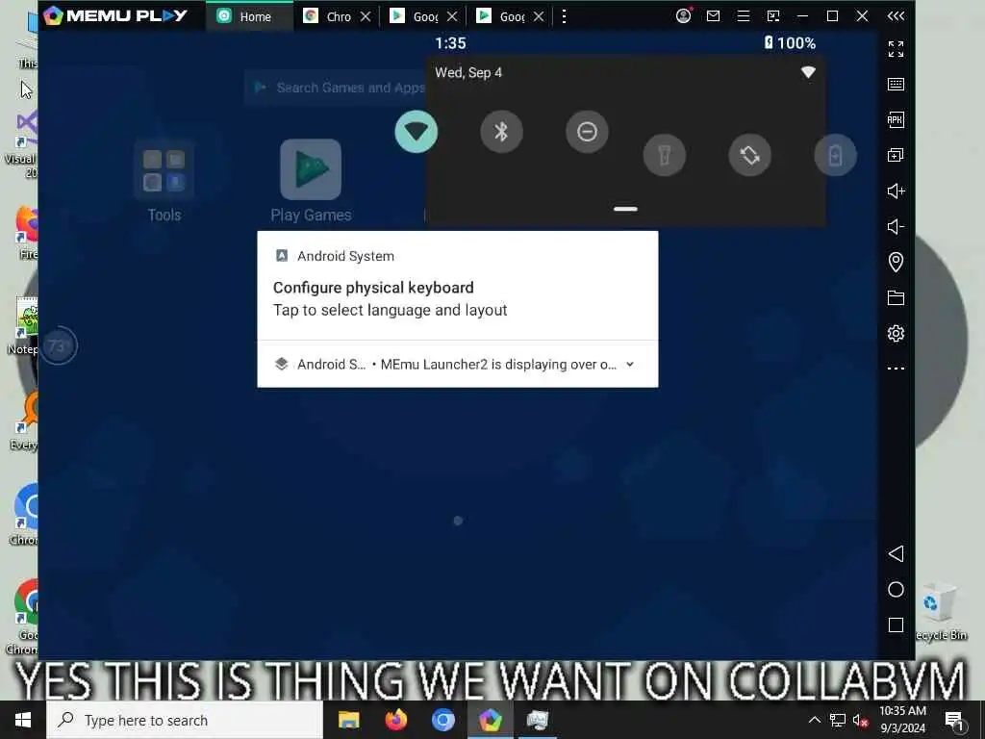The width and height of the screenshot is (985, 739).
Task: Click the Wed, Sep 4 date text
Action: click(468, 72)
